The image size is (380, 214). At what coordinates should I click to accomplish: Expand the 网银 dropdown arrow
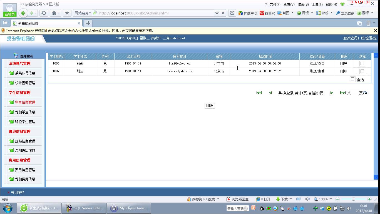point(312,13)
